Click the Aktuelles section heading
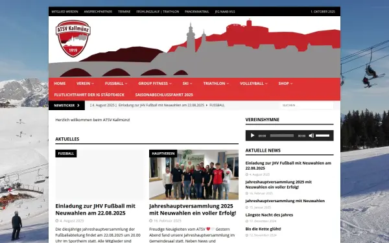The width and height of the screenshot is (389, 243). tap(67, 139)
